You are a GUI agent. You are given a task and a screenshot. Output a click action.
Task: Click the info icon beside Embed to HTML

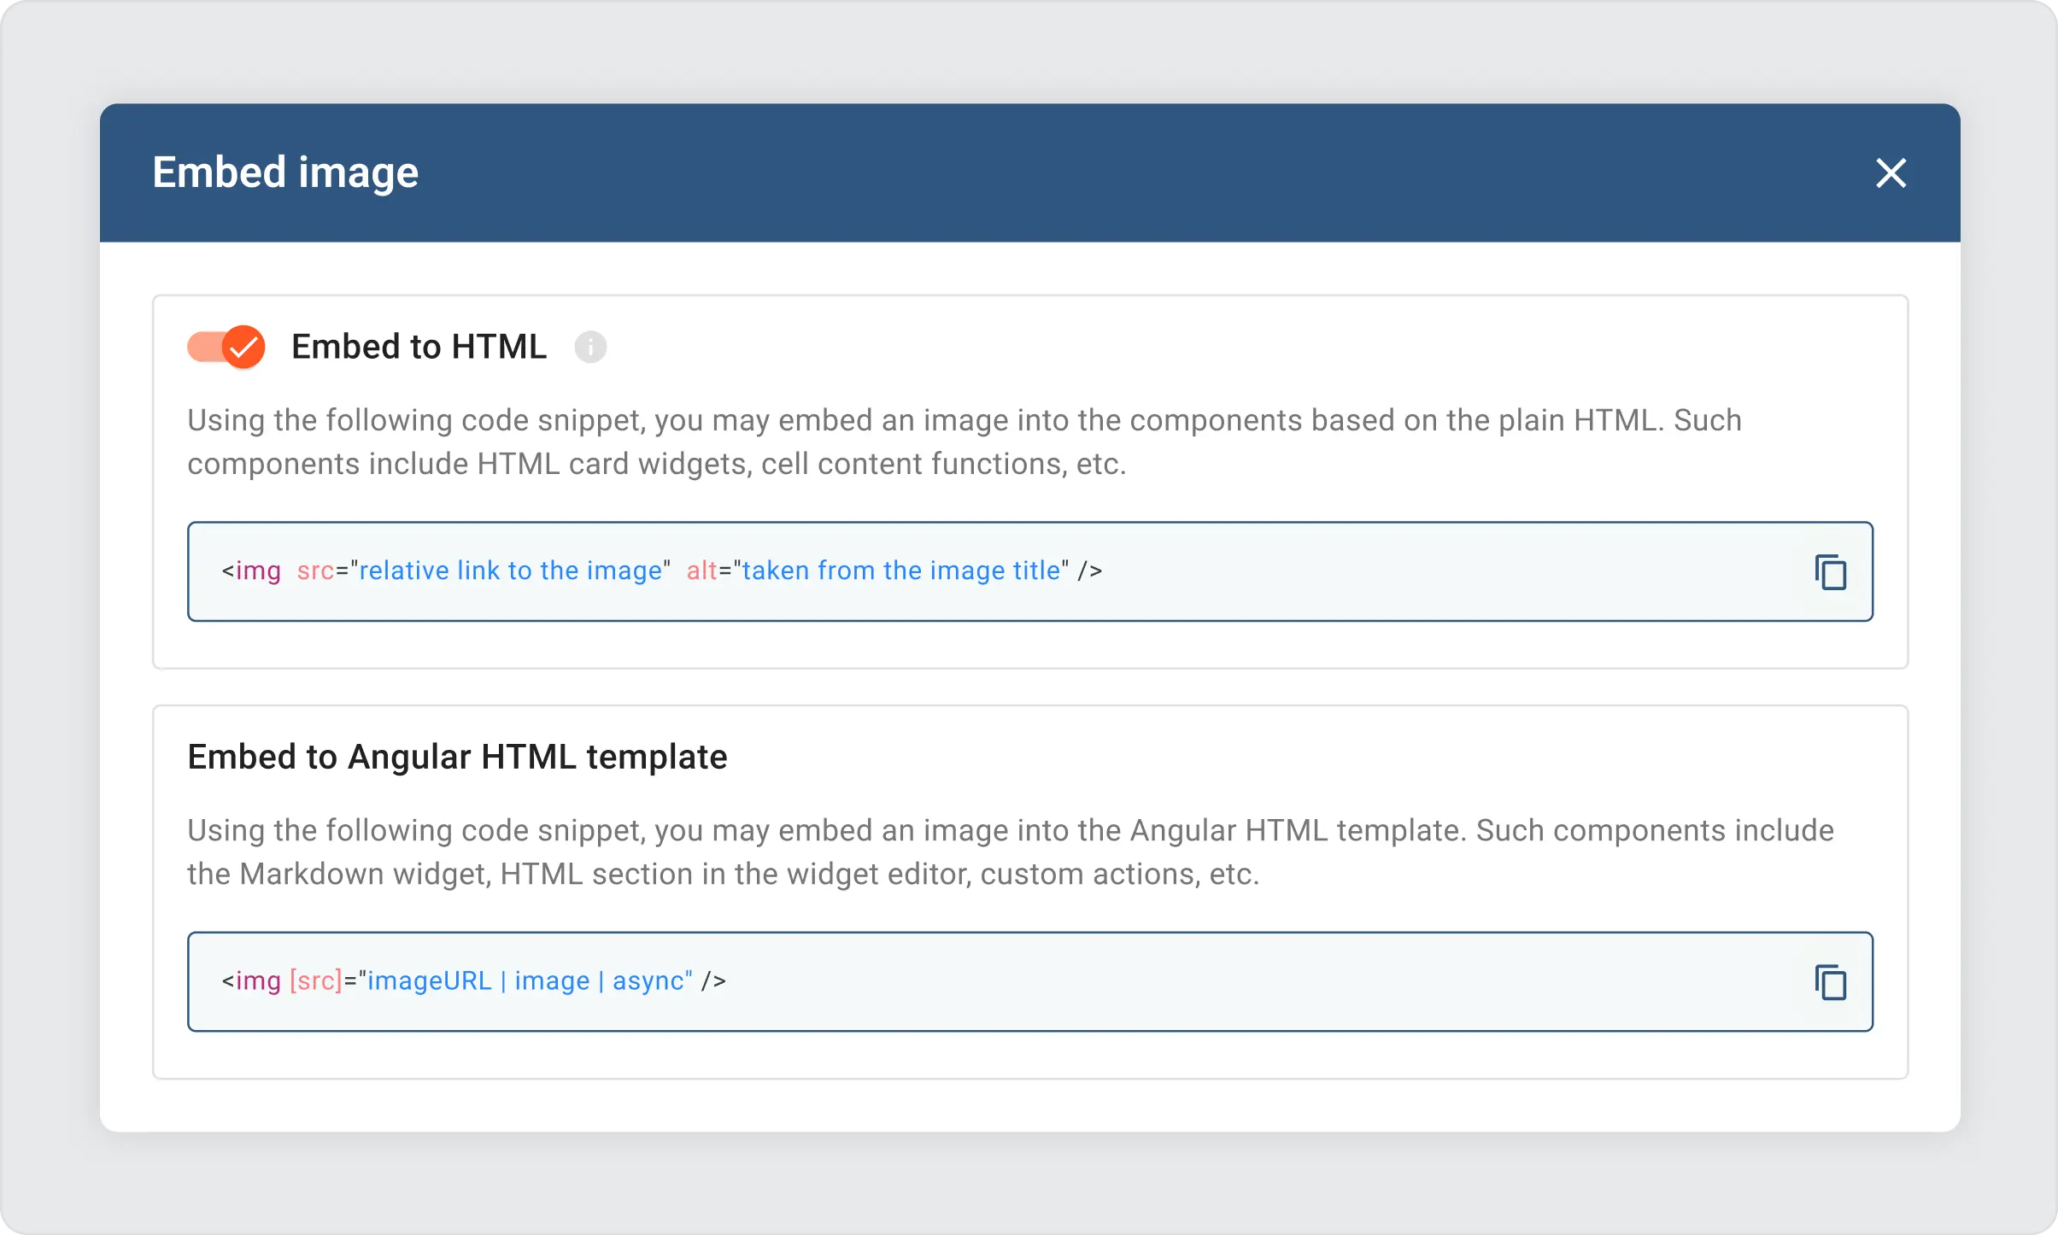pyautogui.click(x=590, y=347)
